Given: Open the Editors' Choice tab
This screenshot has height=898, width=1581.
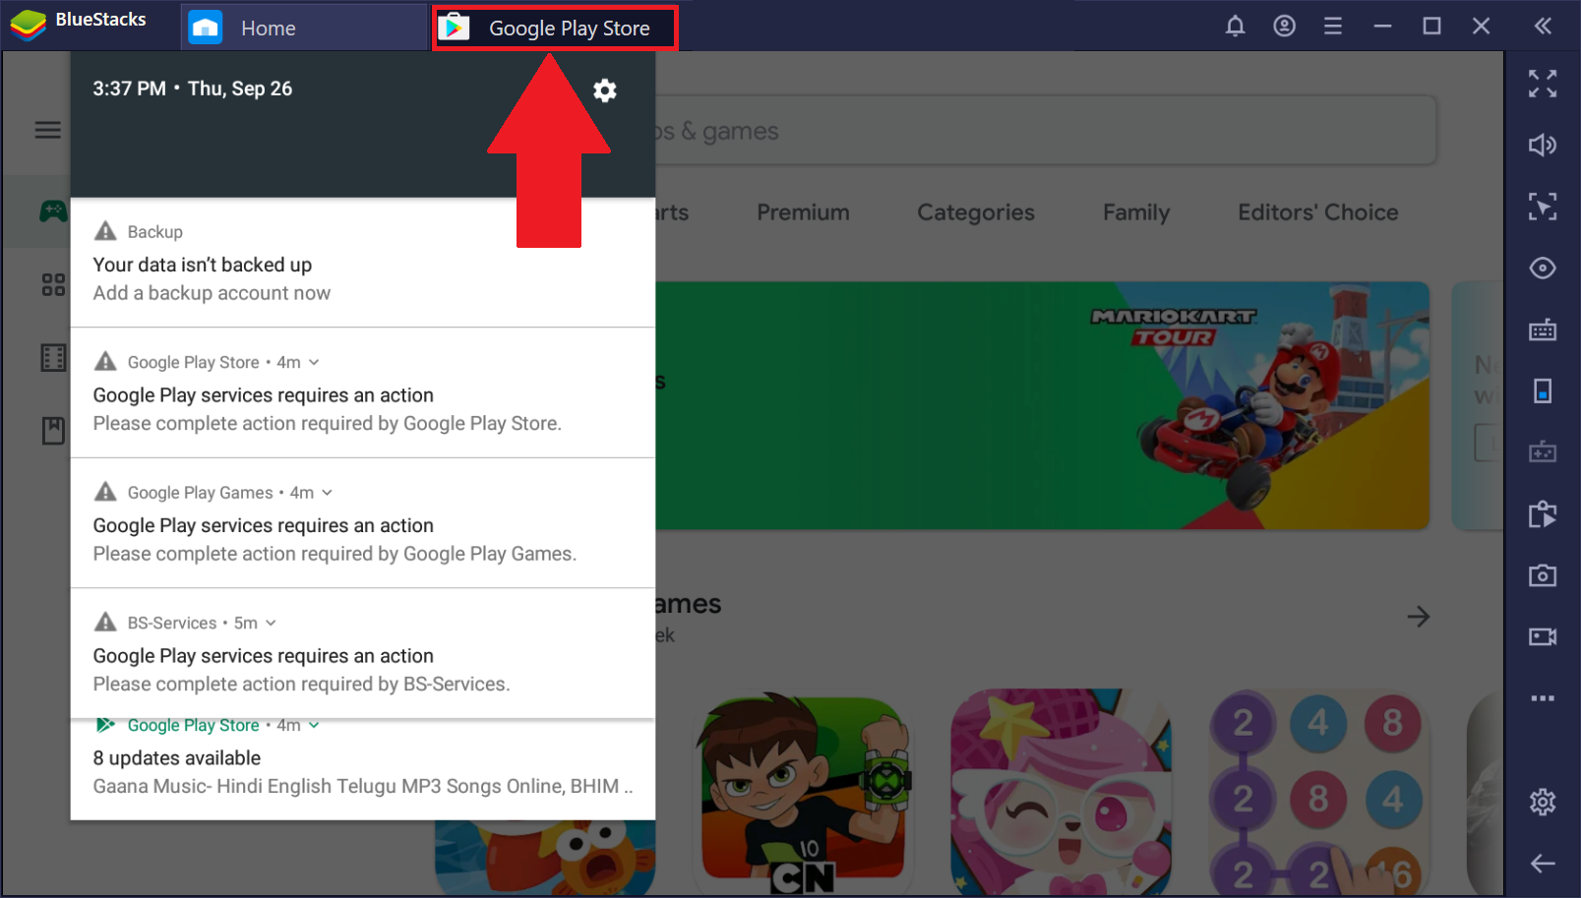Looking at the screenshot, I should (1317, 212).
